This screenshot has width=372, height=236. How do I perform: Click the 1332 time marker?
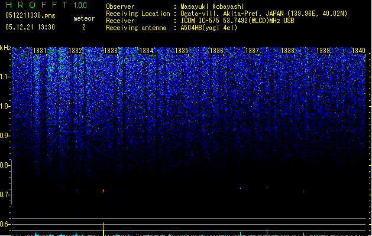click(x=75, y=51)
